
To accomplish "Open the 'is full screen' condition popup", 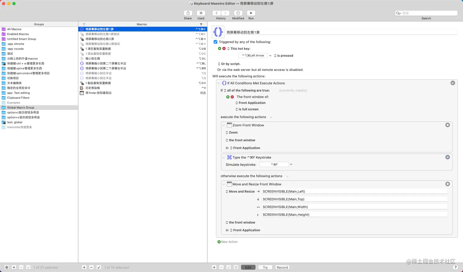I will (247, 109).
